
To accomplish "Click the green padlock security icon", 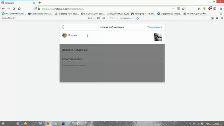I will point(39,9).
